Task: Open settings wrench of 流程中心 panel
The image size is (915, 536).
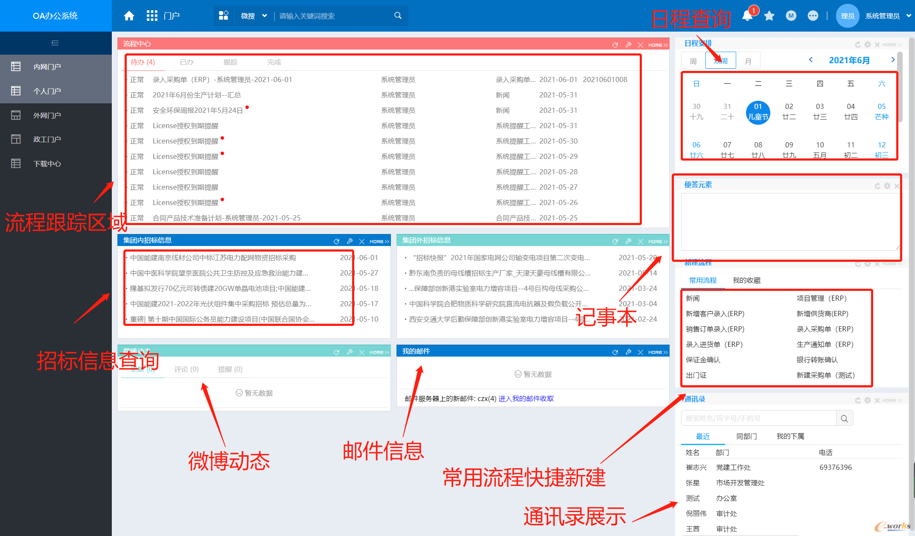Action: tap(628, 45)
